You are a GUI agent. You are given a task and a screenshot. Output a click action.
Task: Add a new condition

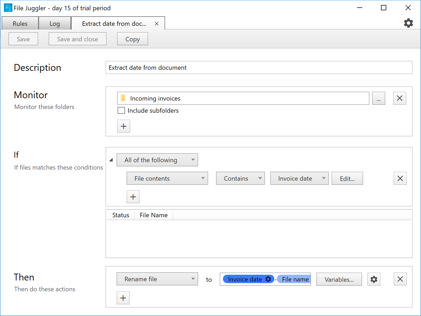pyautogui.click(x=133, y=197)
